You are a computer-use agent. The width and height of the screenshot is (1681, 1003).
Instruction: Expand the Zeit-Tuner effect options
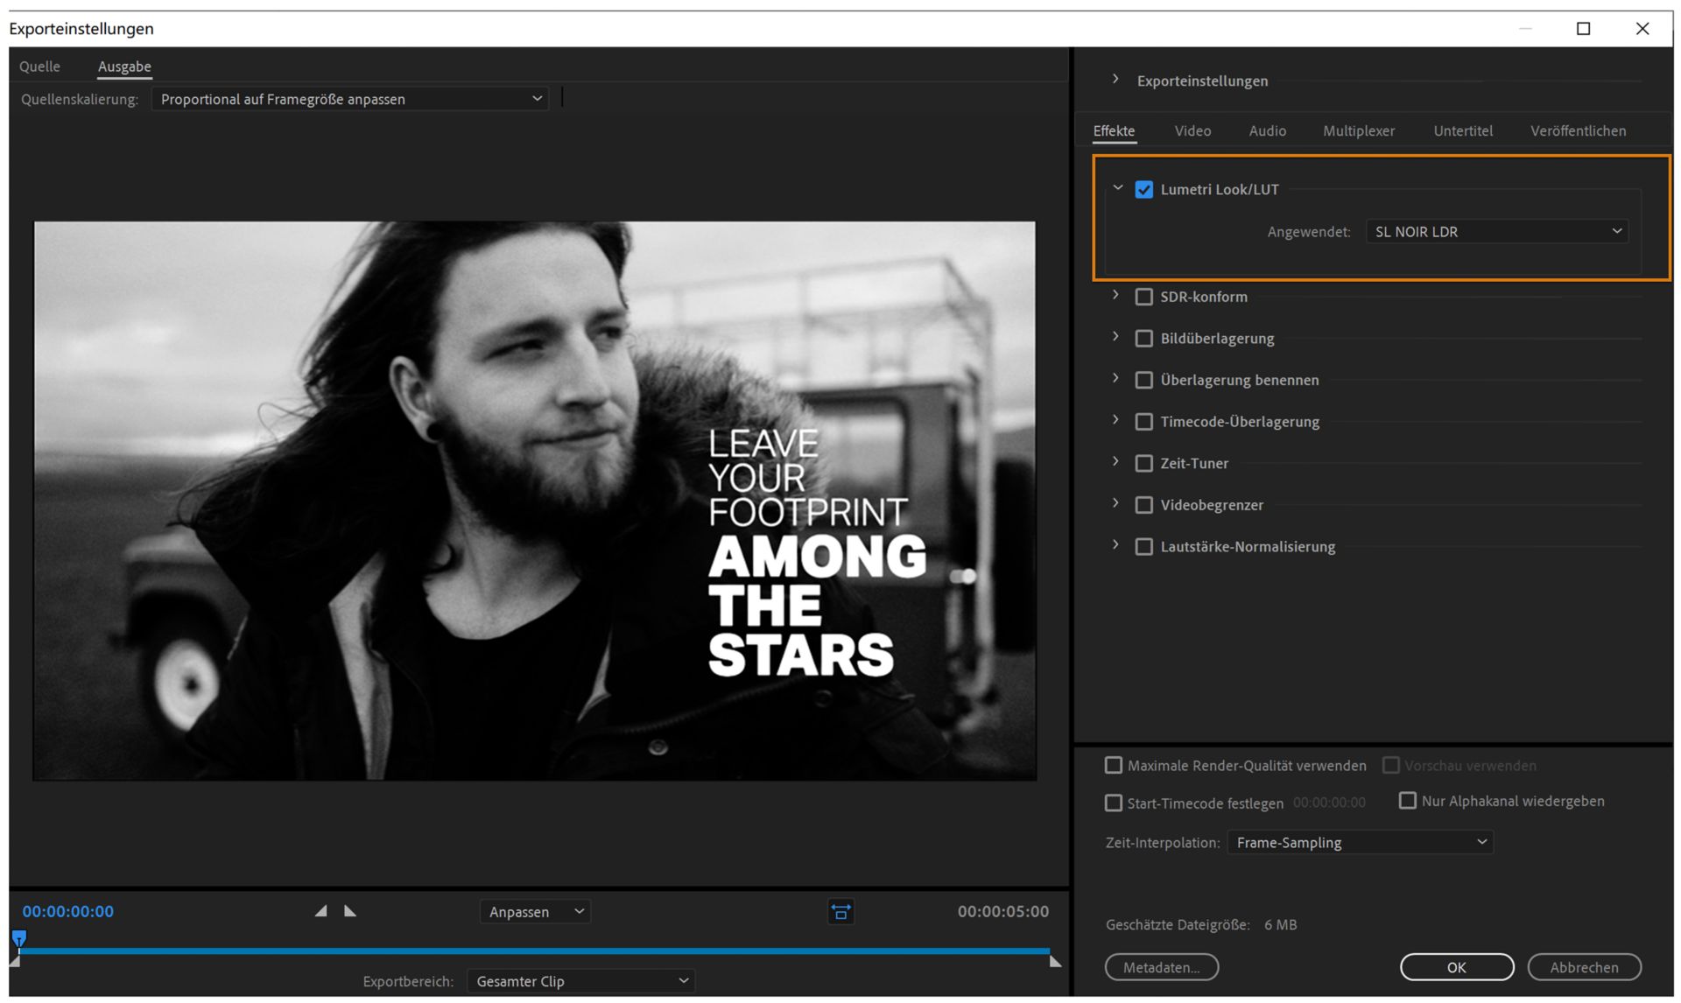pyautogui.click(x=1115, y=462)
